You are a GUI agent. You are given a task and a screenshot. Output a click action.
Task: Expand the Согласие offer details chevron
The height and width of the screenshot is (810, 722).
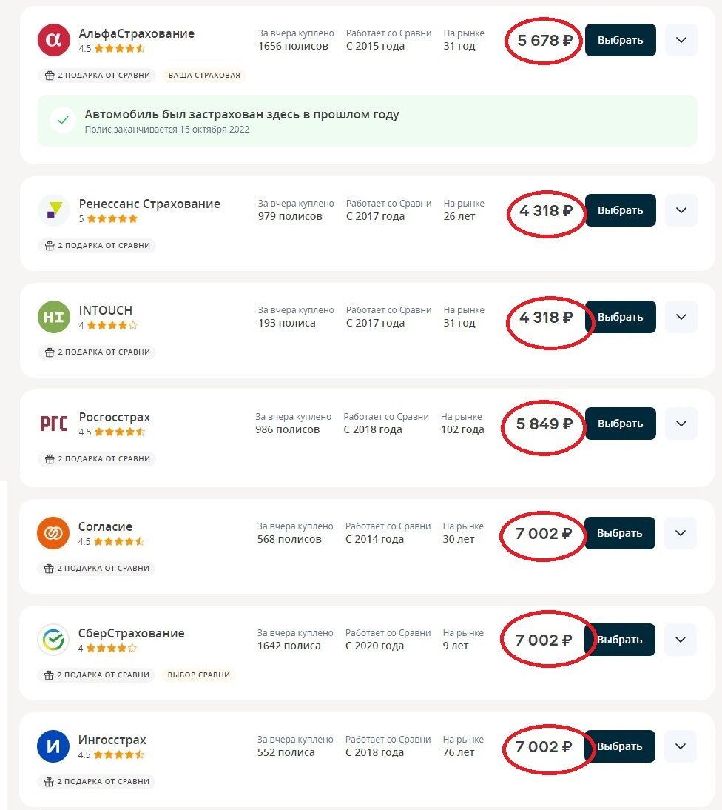[681, 533]
